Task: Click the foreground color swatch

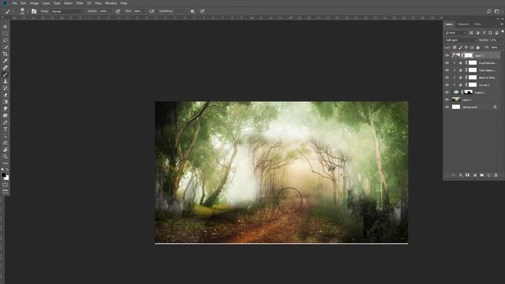Action: click(x=3, y=175)
